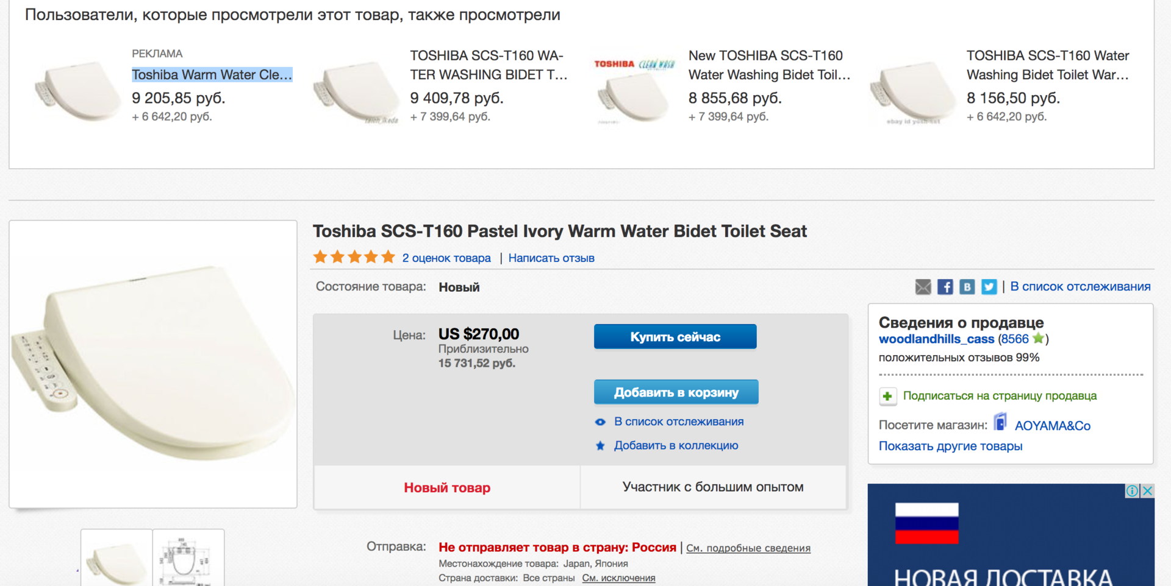Share this item on Facebook
Screen dimensions: 1171x586
coord(945,287)
